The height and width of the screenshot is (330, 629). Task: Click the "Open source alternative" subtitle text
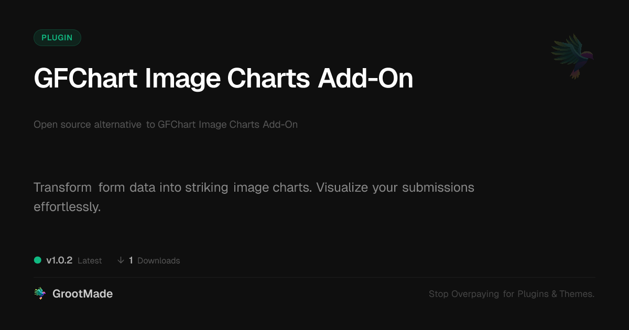pyautogui.click(x=88, y=125)
